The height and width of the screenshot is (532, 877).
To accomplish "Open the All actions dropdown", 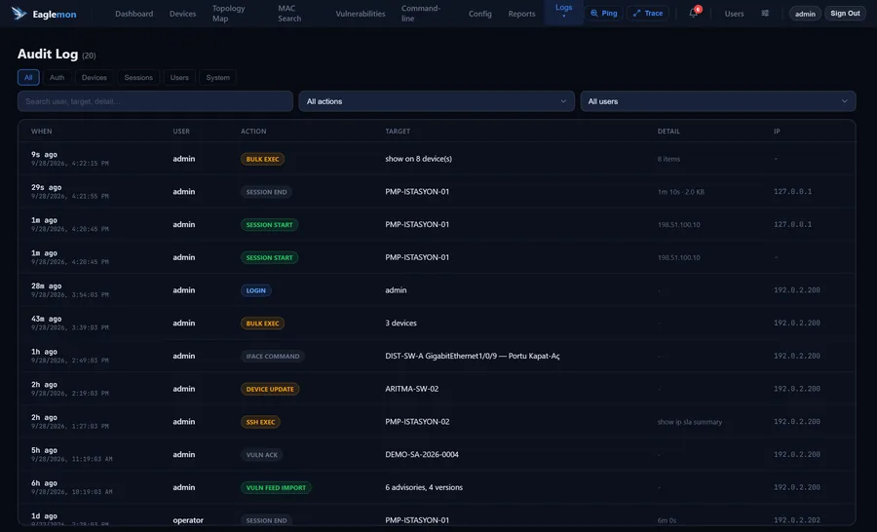I will point(437,101).
